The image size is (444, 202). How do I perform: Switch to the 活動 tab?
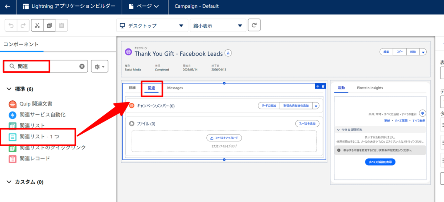coord(341,88)
